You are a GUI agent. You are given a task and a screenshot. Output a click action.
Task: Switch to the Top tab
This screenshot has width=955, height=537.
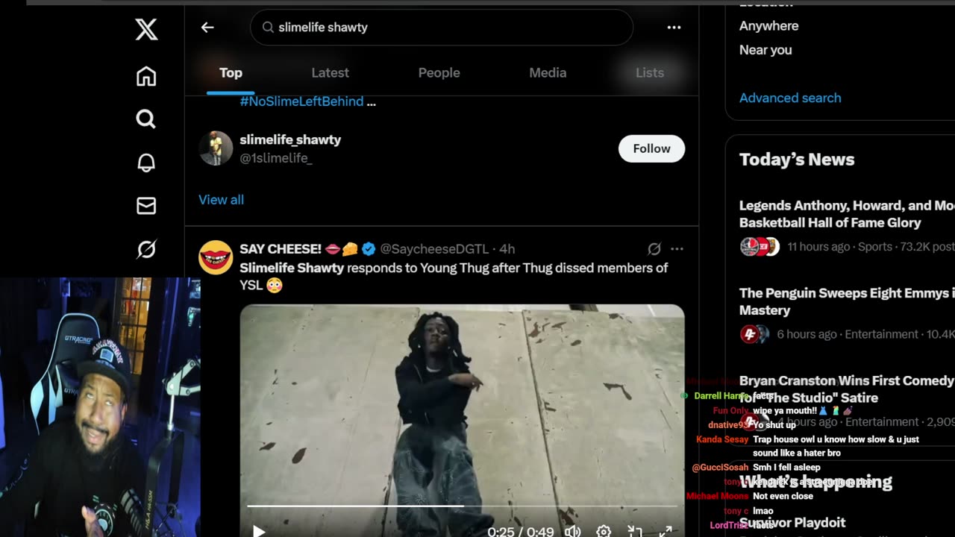click(231, 73)
